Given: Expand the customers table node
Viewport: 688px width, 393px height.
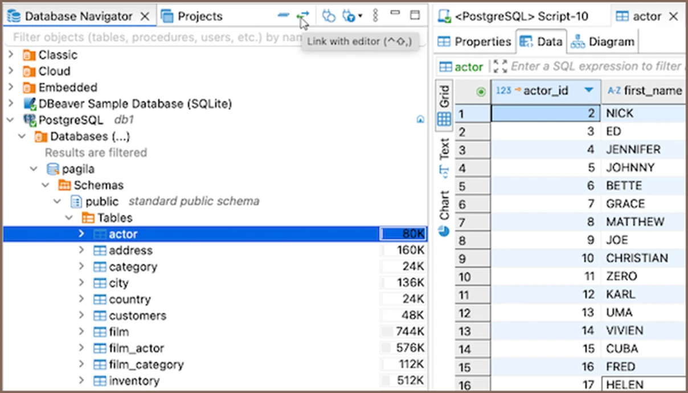Looking at the screenshot, I should [x=81, y=316].
